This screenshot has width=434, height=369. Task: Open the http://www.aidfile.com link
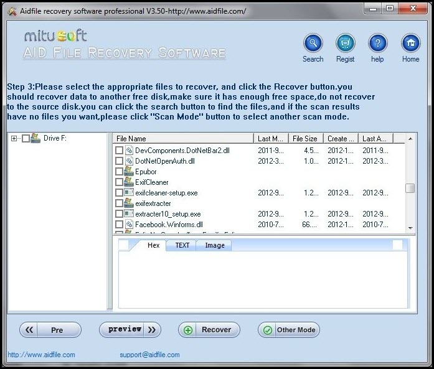click(41, 355)
